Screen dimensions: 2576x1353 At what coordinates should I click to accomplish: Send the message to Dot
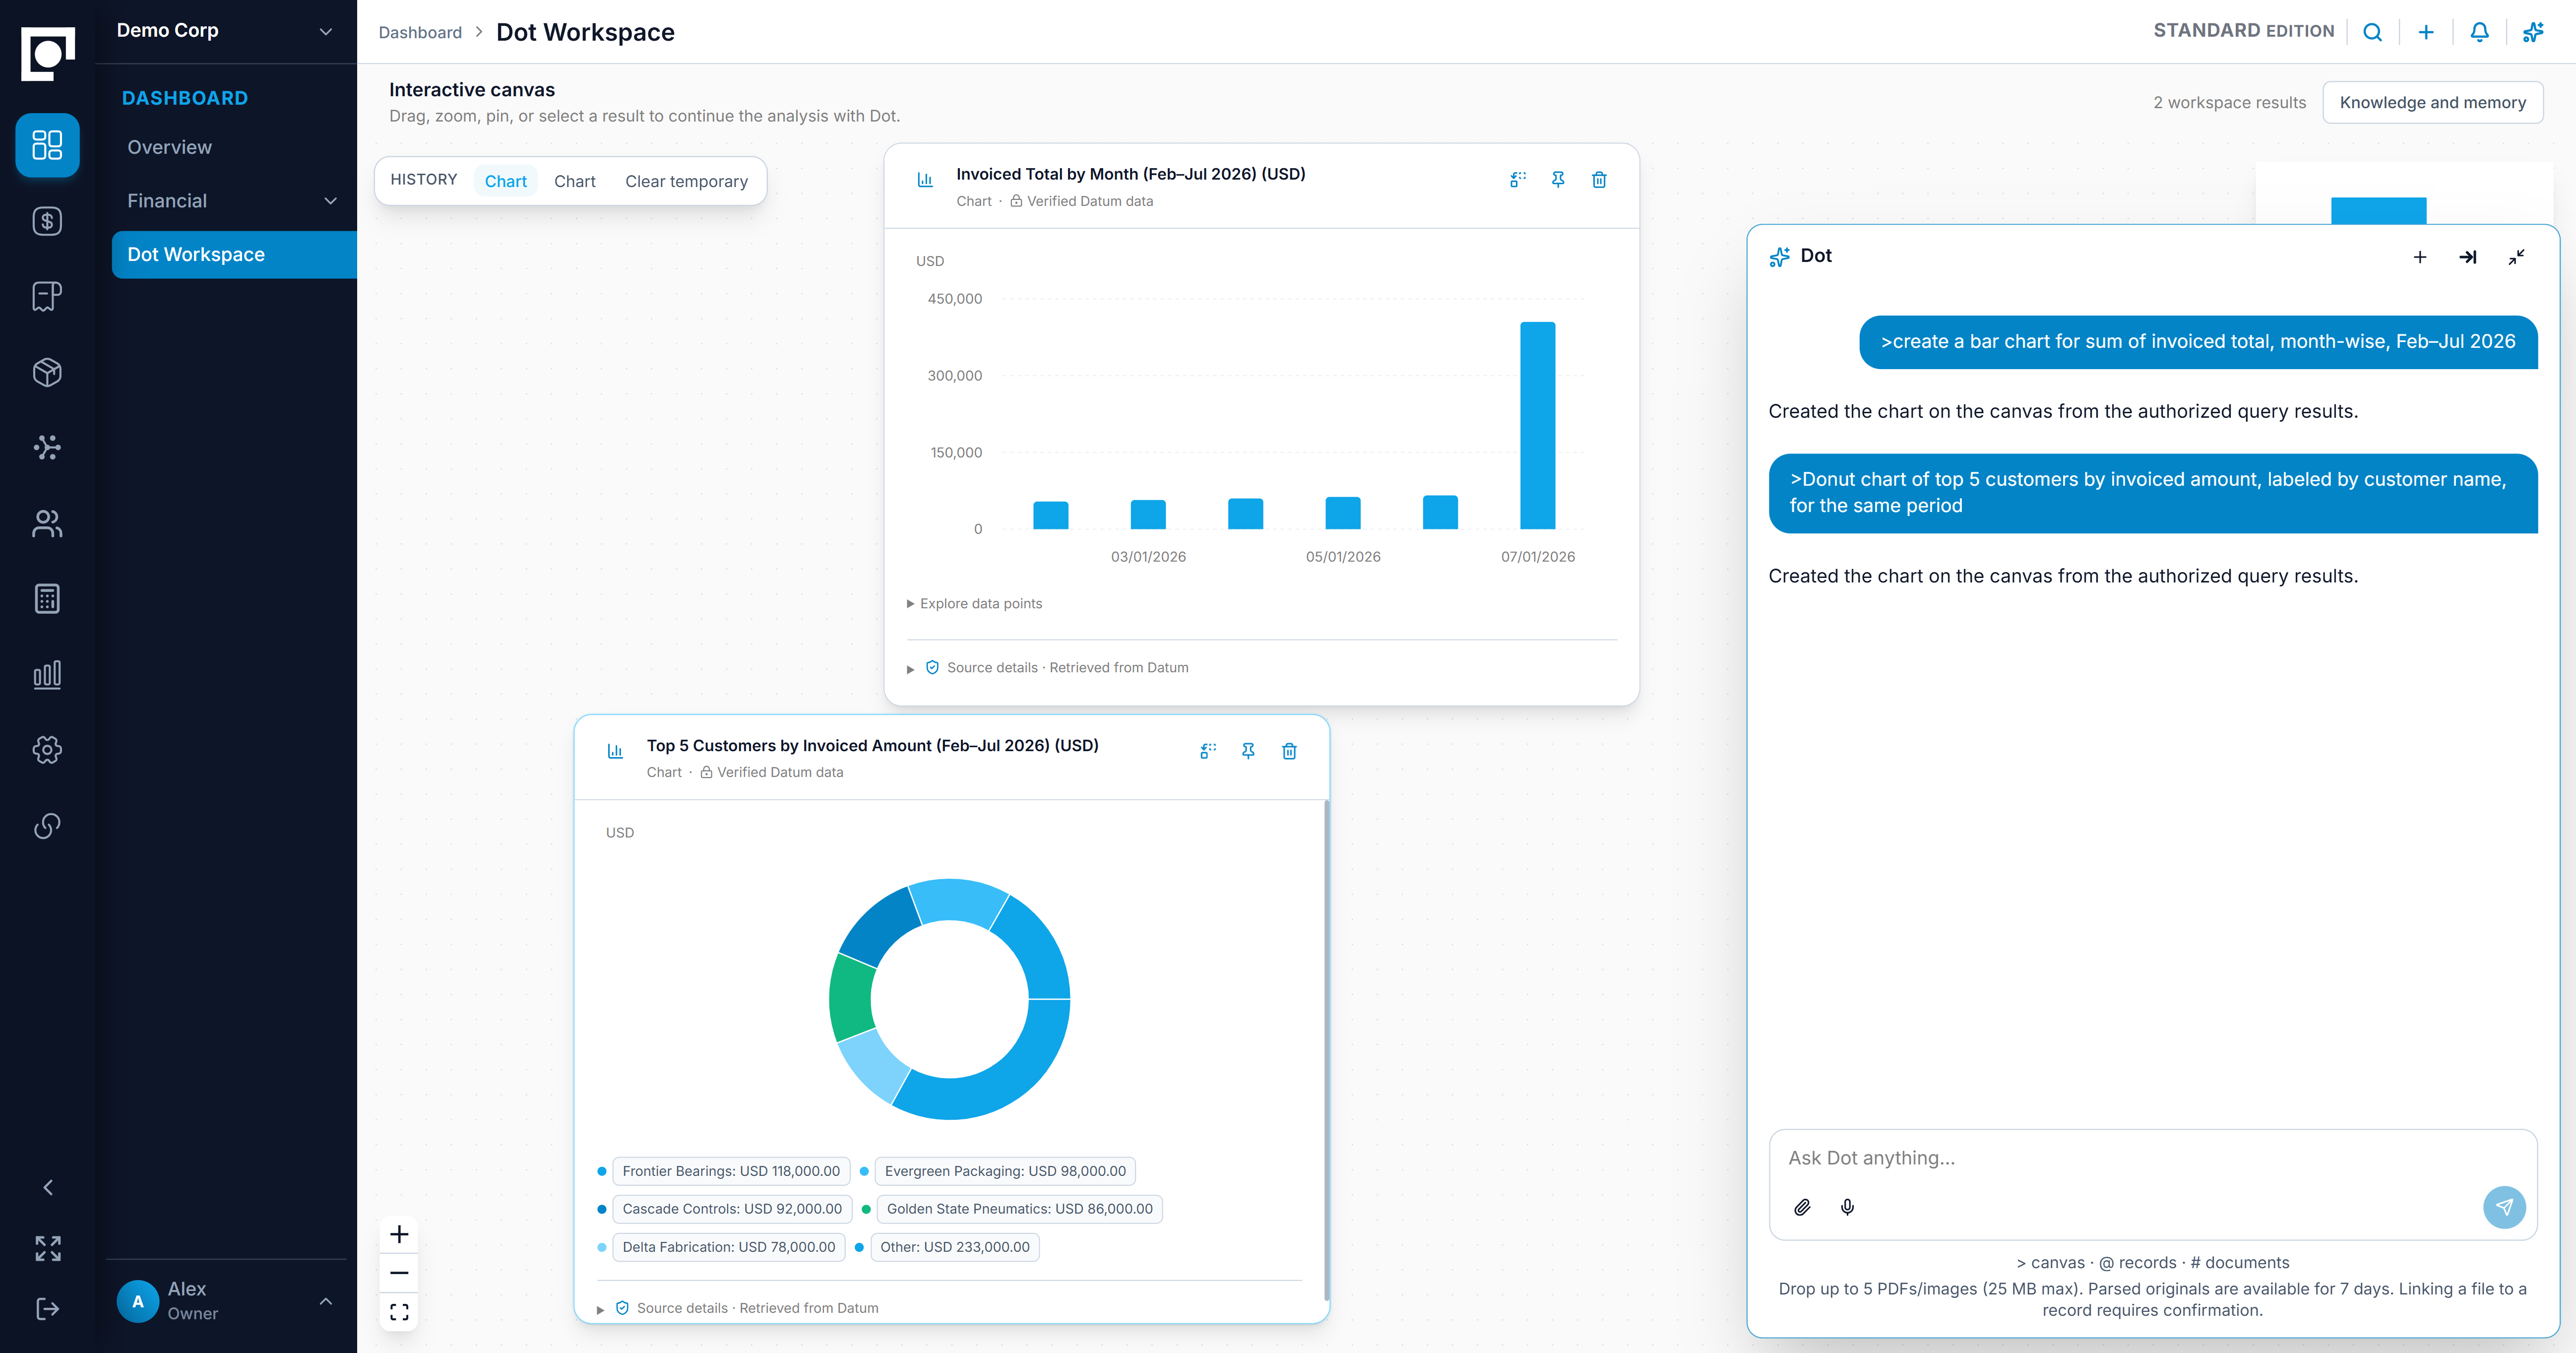2503,1207
